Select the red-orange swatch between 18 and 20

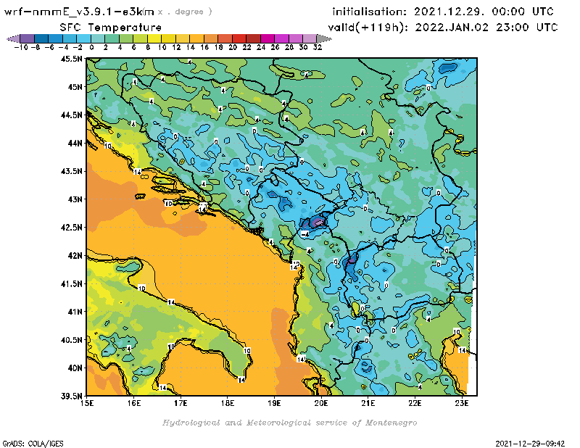tap(225, 38)
